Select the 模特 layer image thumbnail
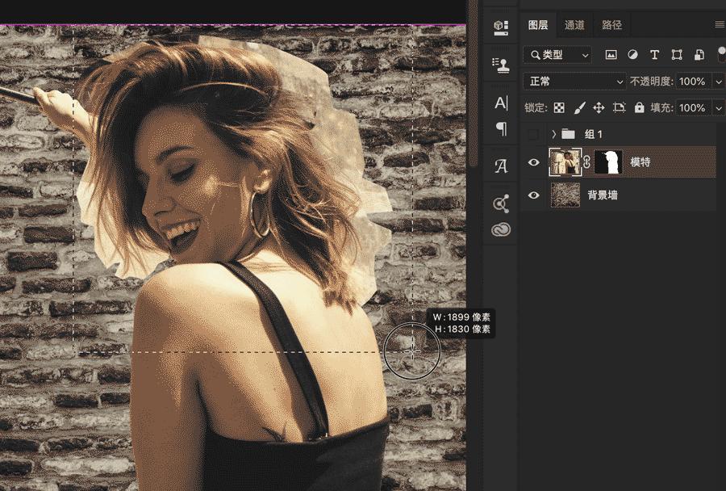This screenshot has height=491, width=726. pos(565,162)
